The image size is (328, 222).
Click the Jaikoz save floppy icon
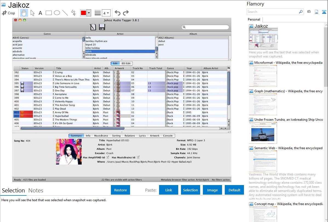click(102, 27)
